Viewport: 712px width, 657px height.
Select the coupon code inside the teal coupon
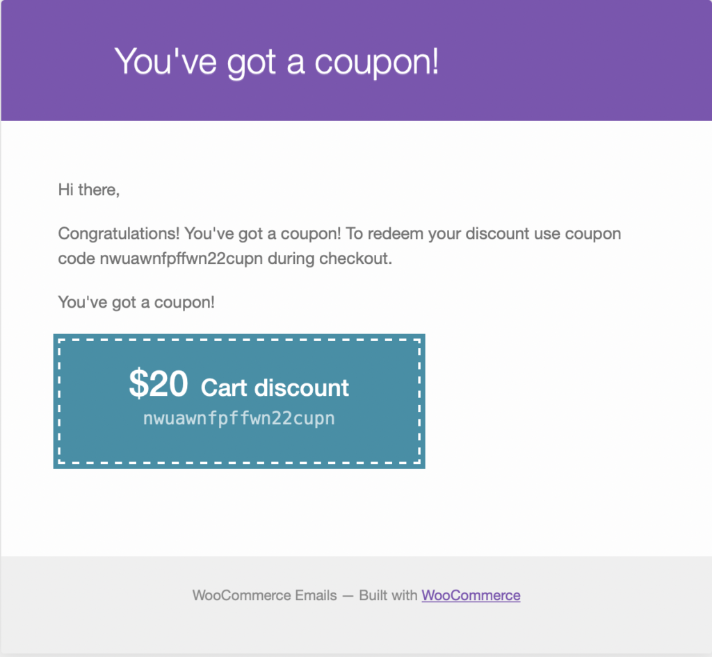tap(239, 419)
